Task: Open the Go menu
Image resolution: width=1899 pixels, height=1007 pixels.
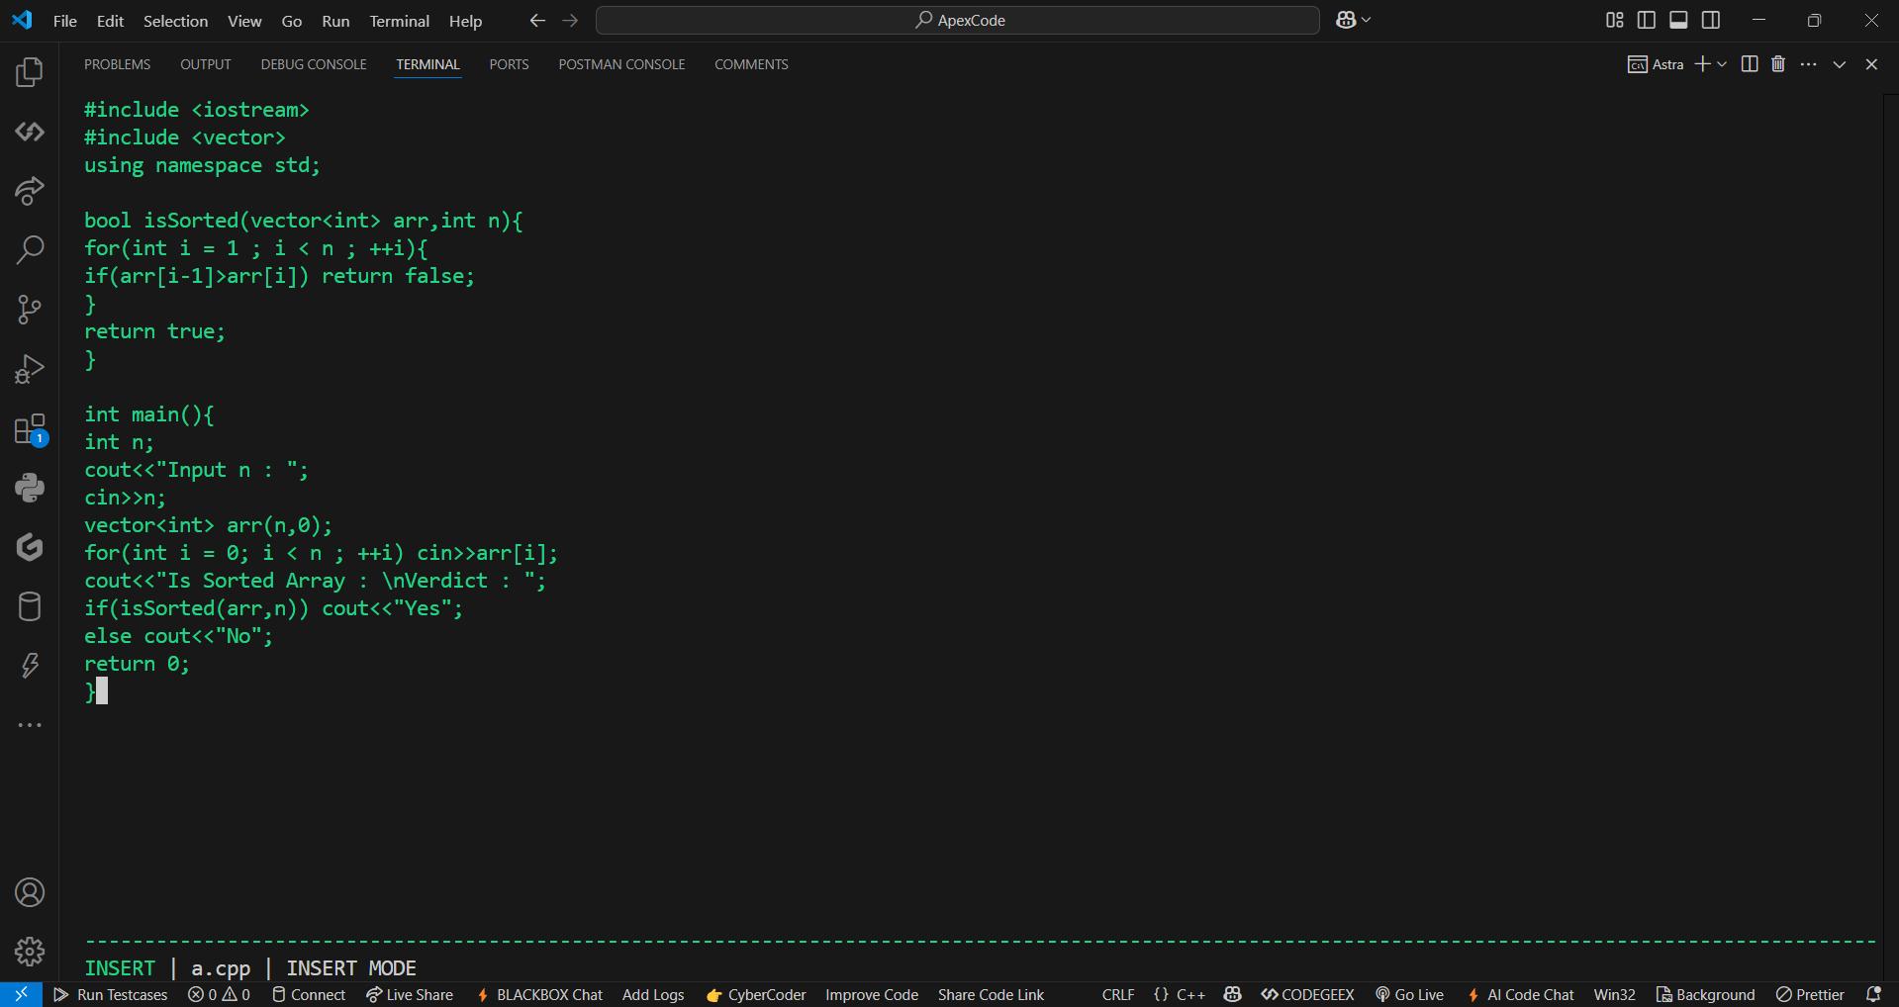Action: [x=292, y=21]
